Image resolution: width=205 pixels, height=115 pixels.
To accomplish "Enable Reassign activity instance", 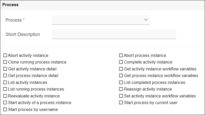I will [121, 89].
